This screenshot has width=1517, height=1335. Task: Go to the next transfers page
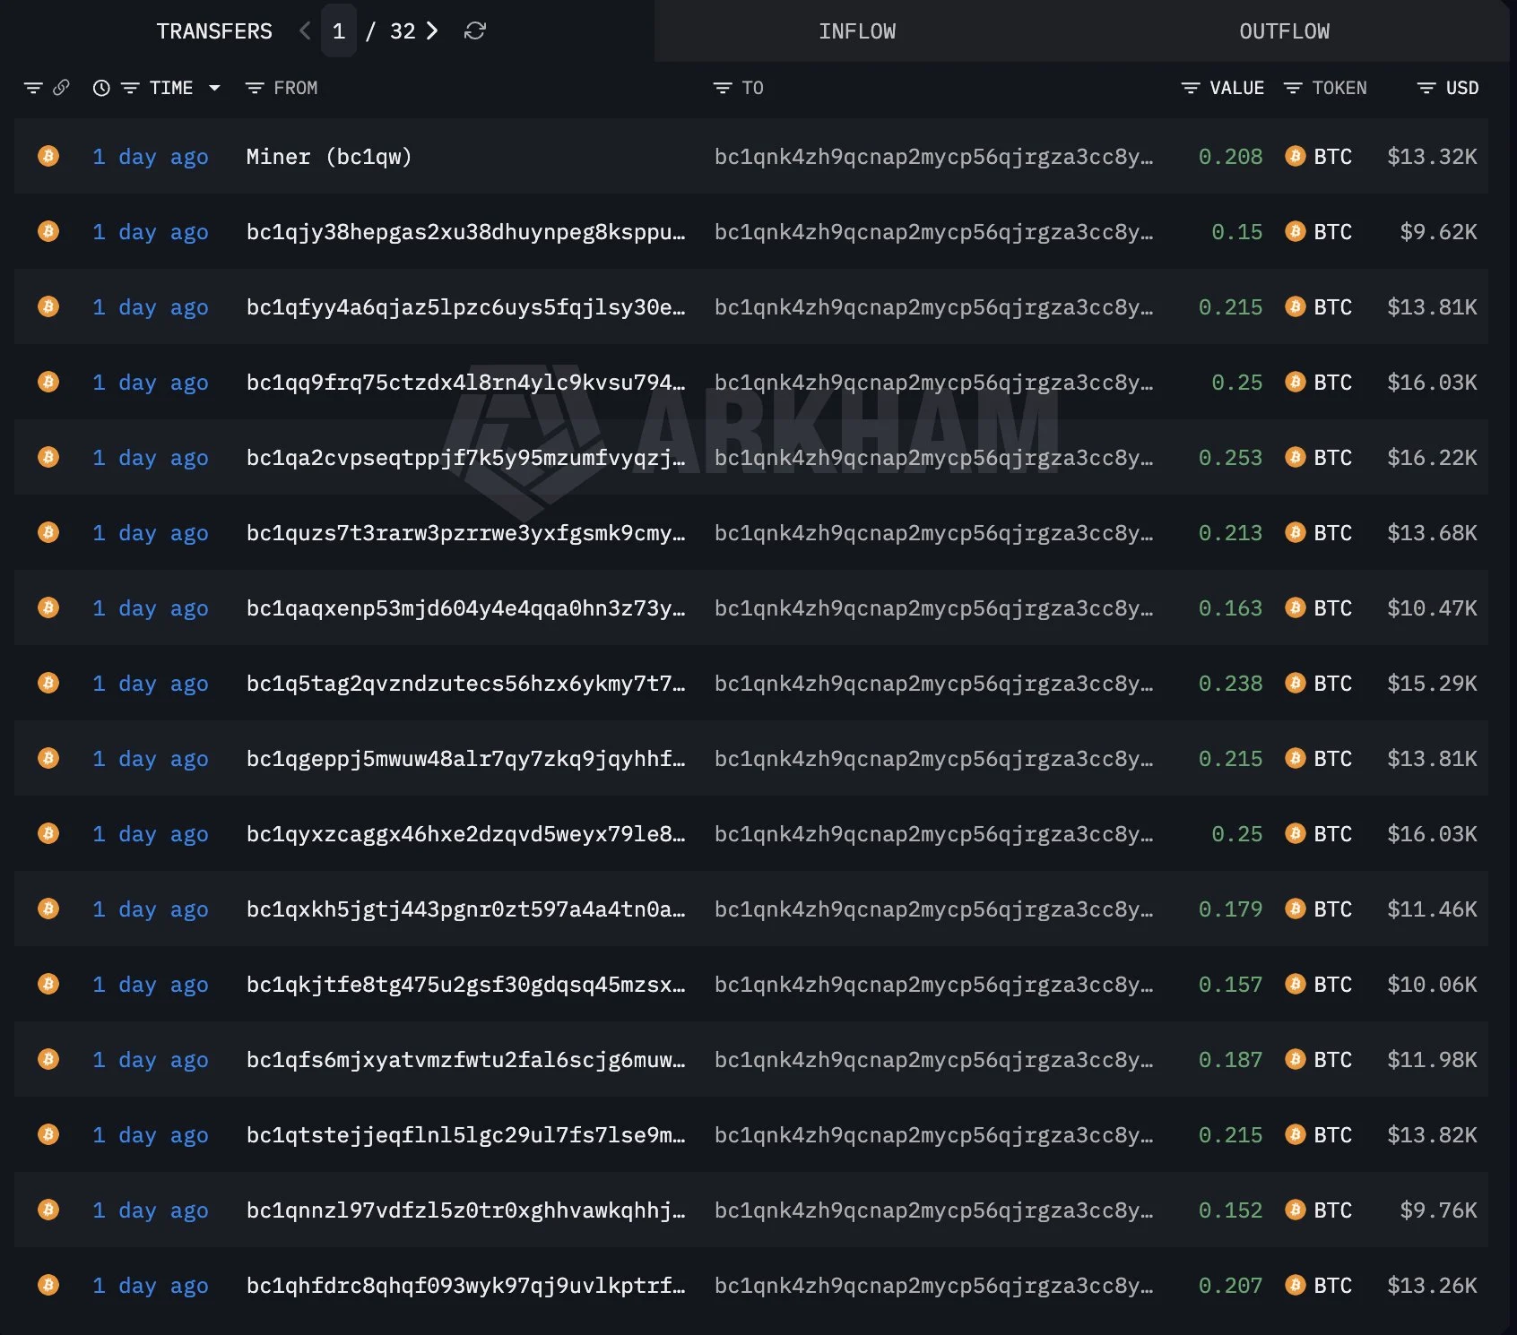coord(432,31)
